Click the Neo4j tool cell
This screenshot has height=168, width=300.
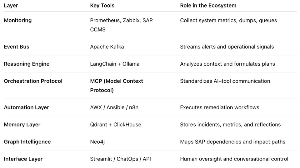(x=97, y=141)
